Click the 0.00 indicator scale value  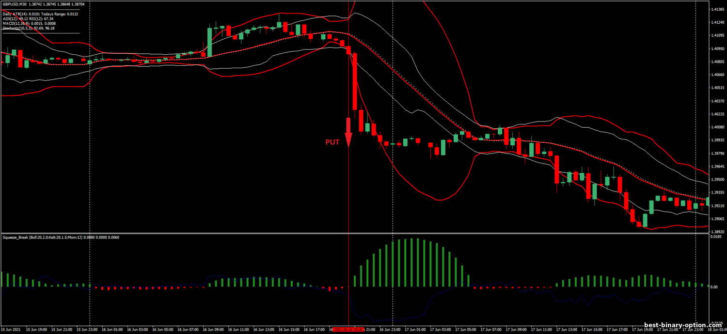[x=714, y=287]
